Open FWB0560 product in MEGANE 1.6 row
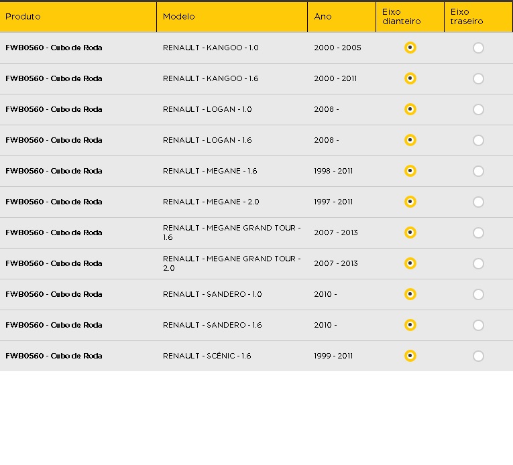 54,171
